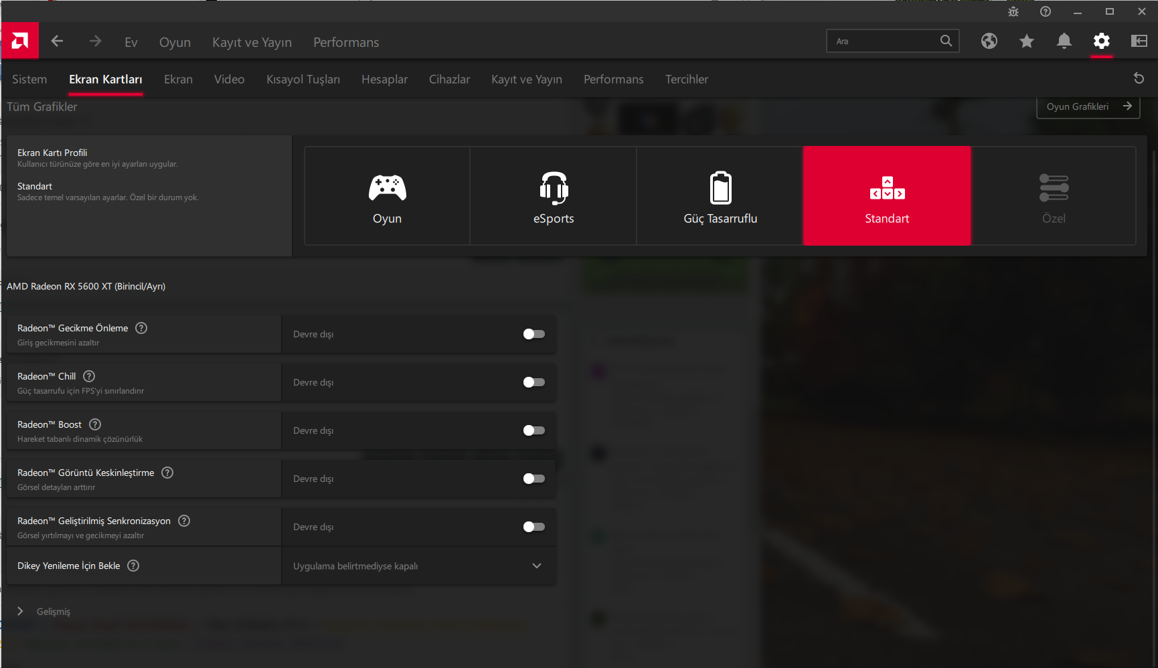Show help for Dikey Yenileme İçin Bekle
The height and width of the screenshot is (668, 1158).
coord(133,566)
